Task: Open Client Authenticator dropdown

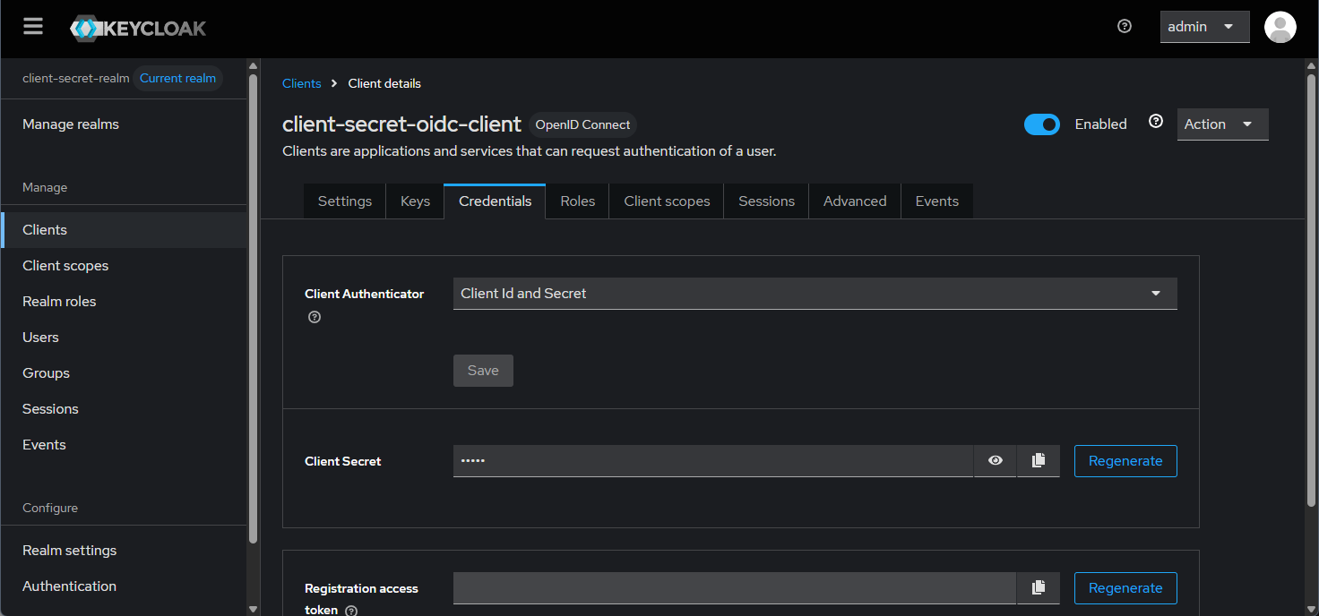Action: click(815, 294)
